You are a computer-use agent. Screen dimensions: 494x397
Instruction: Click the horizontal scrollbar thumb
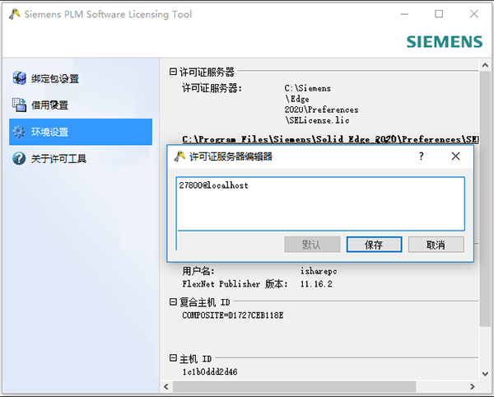click(294, 386)
